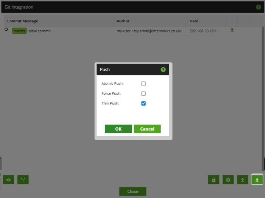Image resolution: width=265 pixels, height=198 pixels.
Task: Click the Commit Message column header
Action: [x=23, y=21]
